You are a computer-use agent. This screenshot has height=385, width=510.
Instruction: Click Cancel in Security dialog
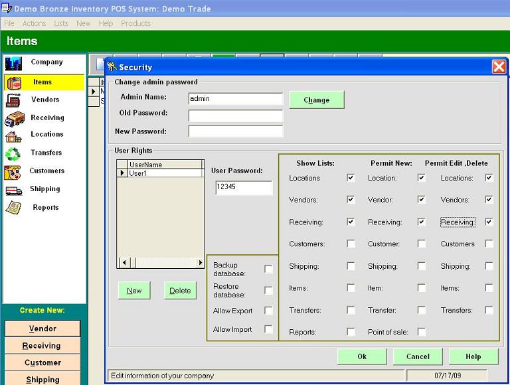click(418, 356)
